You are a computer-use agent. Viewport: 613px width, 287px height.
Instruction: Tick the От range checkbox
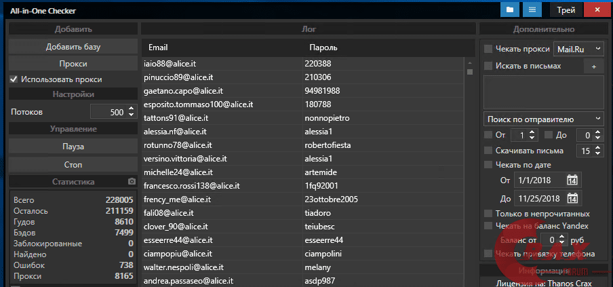click(x=488, y=135)
